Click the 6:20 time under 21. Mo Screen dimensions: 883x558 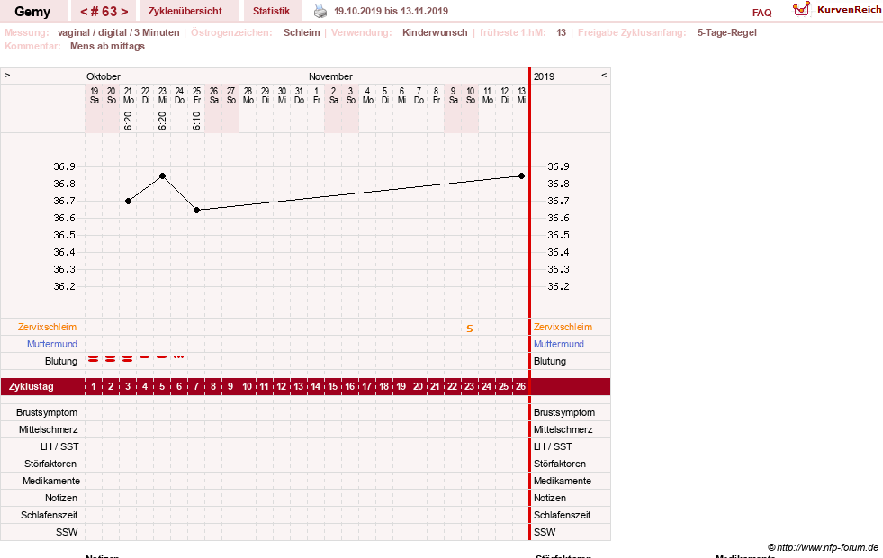tap(129, 121)
